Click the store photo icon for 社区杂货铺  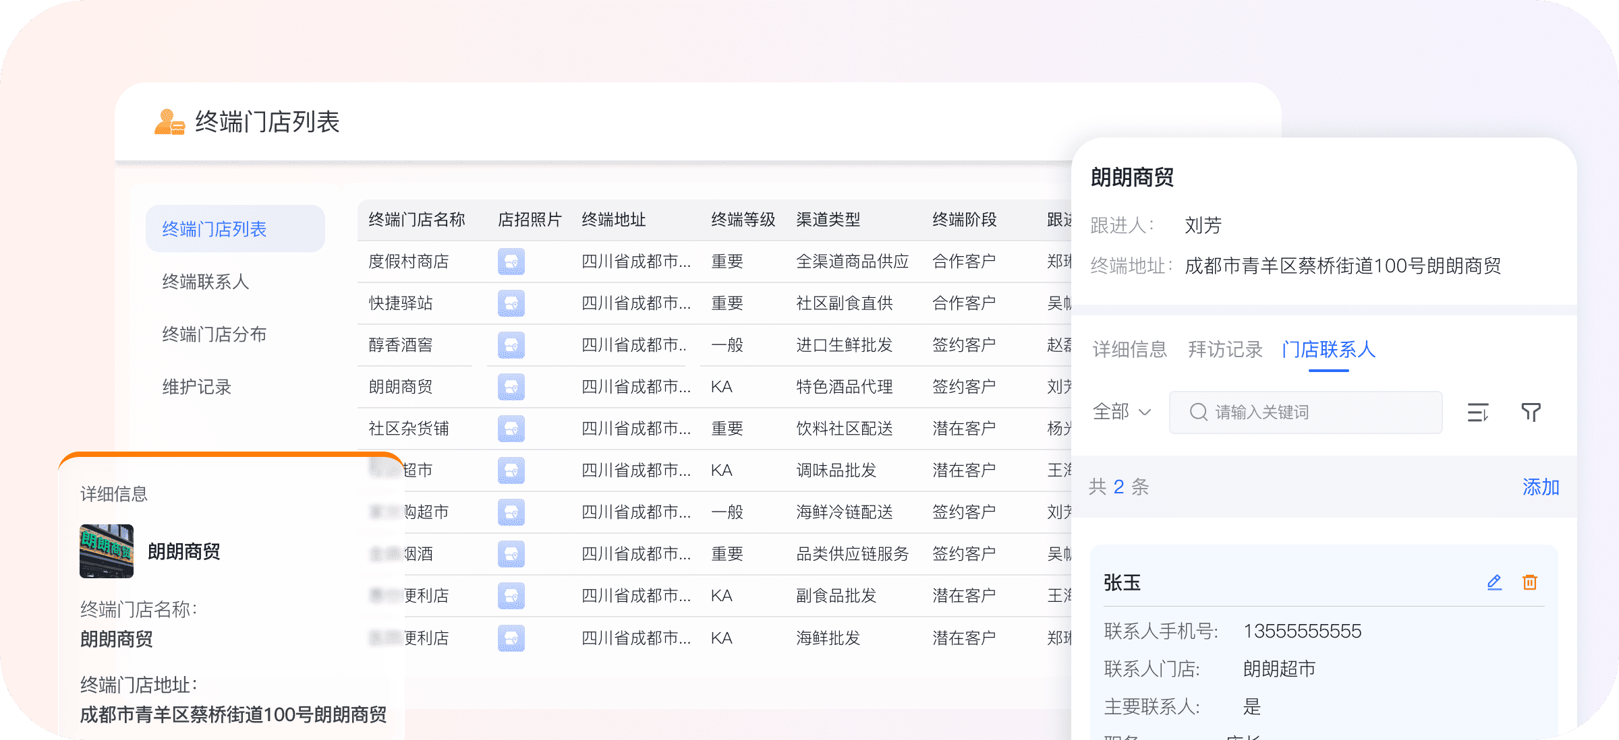(x=511, y=429)
